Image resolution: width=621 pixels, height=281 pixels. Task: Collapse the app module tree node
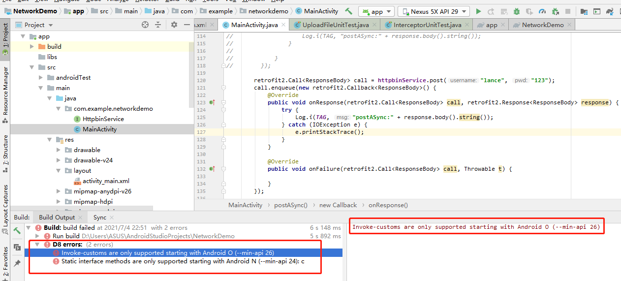click(x=23, y=36)
